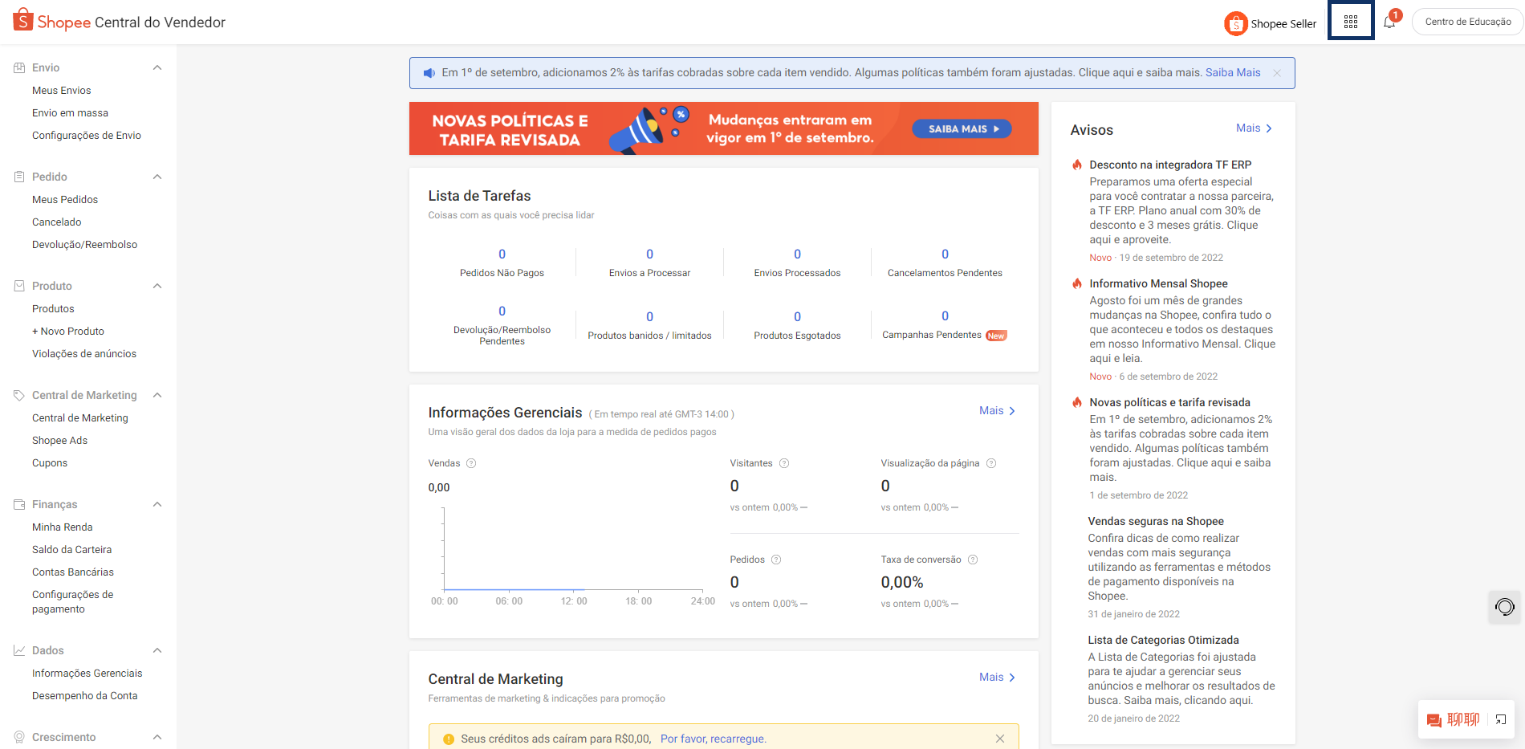Open Pedidos Não Pagos task count
The width and height of the screenshot is (1525, 749).
click(x=502, y=263)
